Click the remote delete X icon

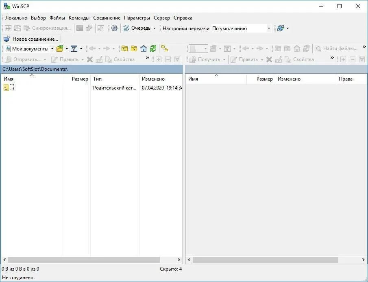tap(269, 59)
